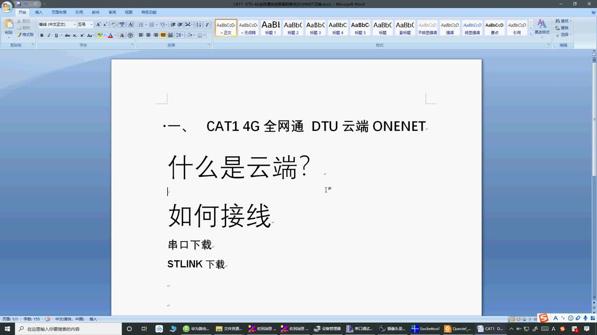
Task: Click the bulleted list icon
Action: point(142,25)
